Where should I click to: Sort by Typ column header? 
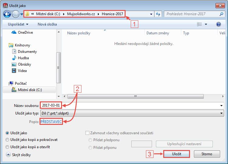pos(186,33)
